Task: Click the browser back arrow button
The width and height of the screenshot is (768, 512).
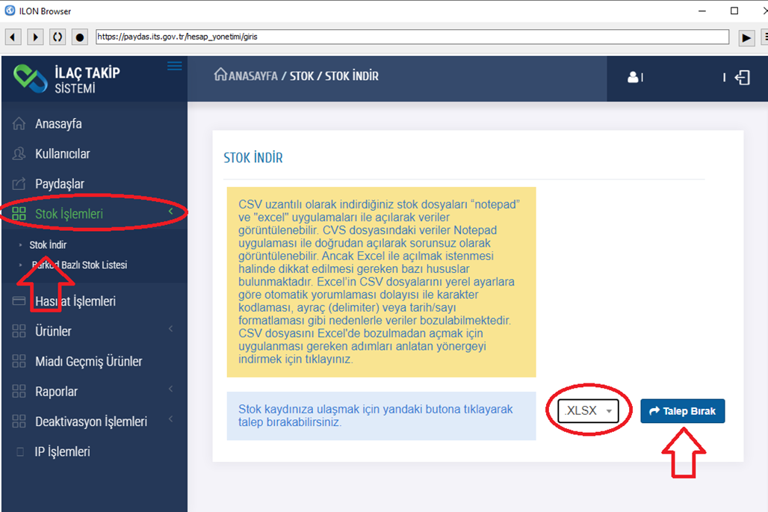Action: coord(13,37)
